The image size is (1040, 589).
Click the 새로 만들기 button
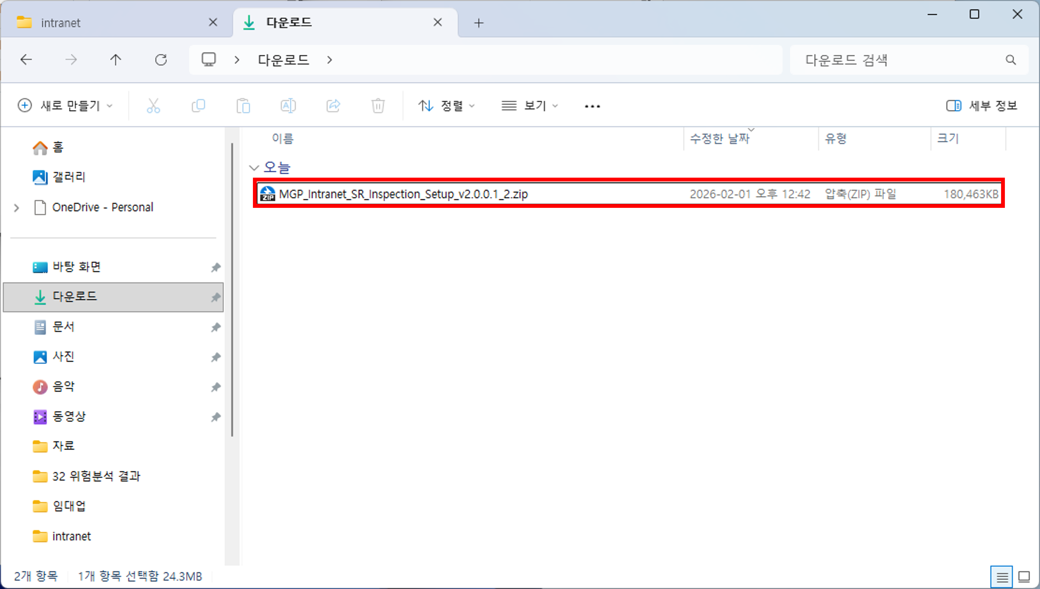pyautogui.click(x=65, y=106)
